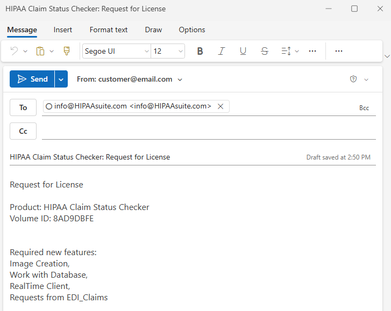This screenshot has height=311, width=391.
Task: Expand the Paste options arrow
Action: pyautogui.click(x=52, y=51)
